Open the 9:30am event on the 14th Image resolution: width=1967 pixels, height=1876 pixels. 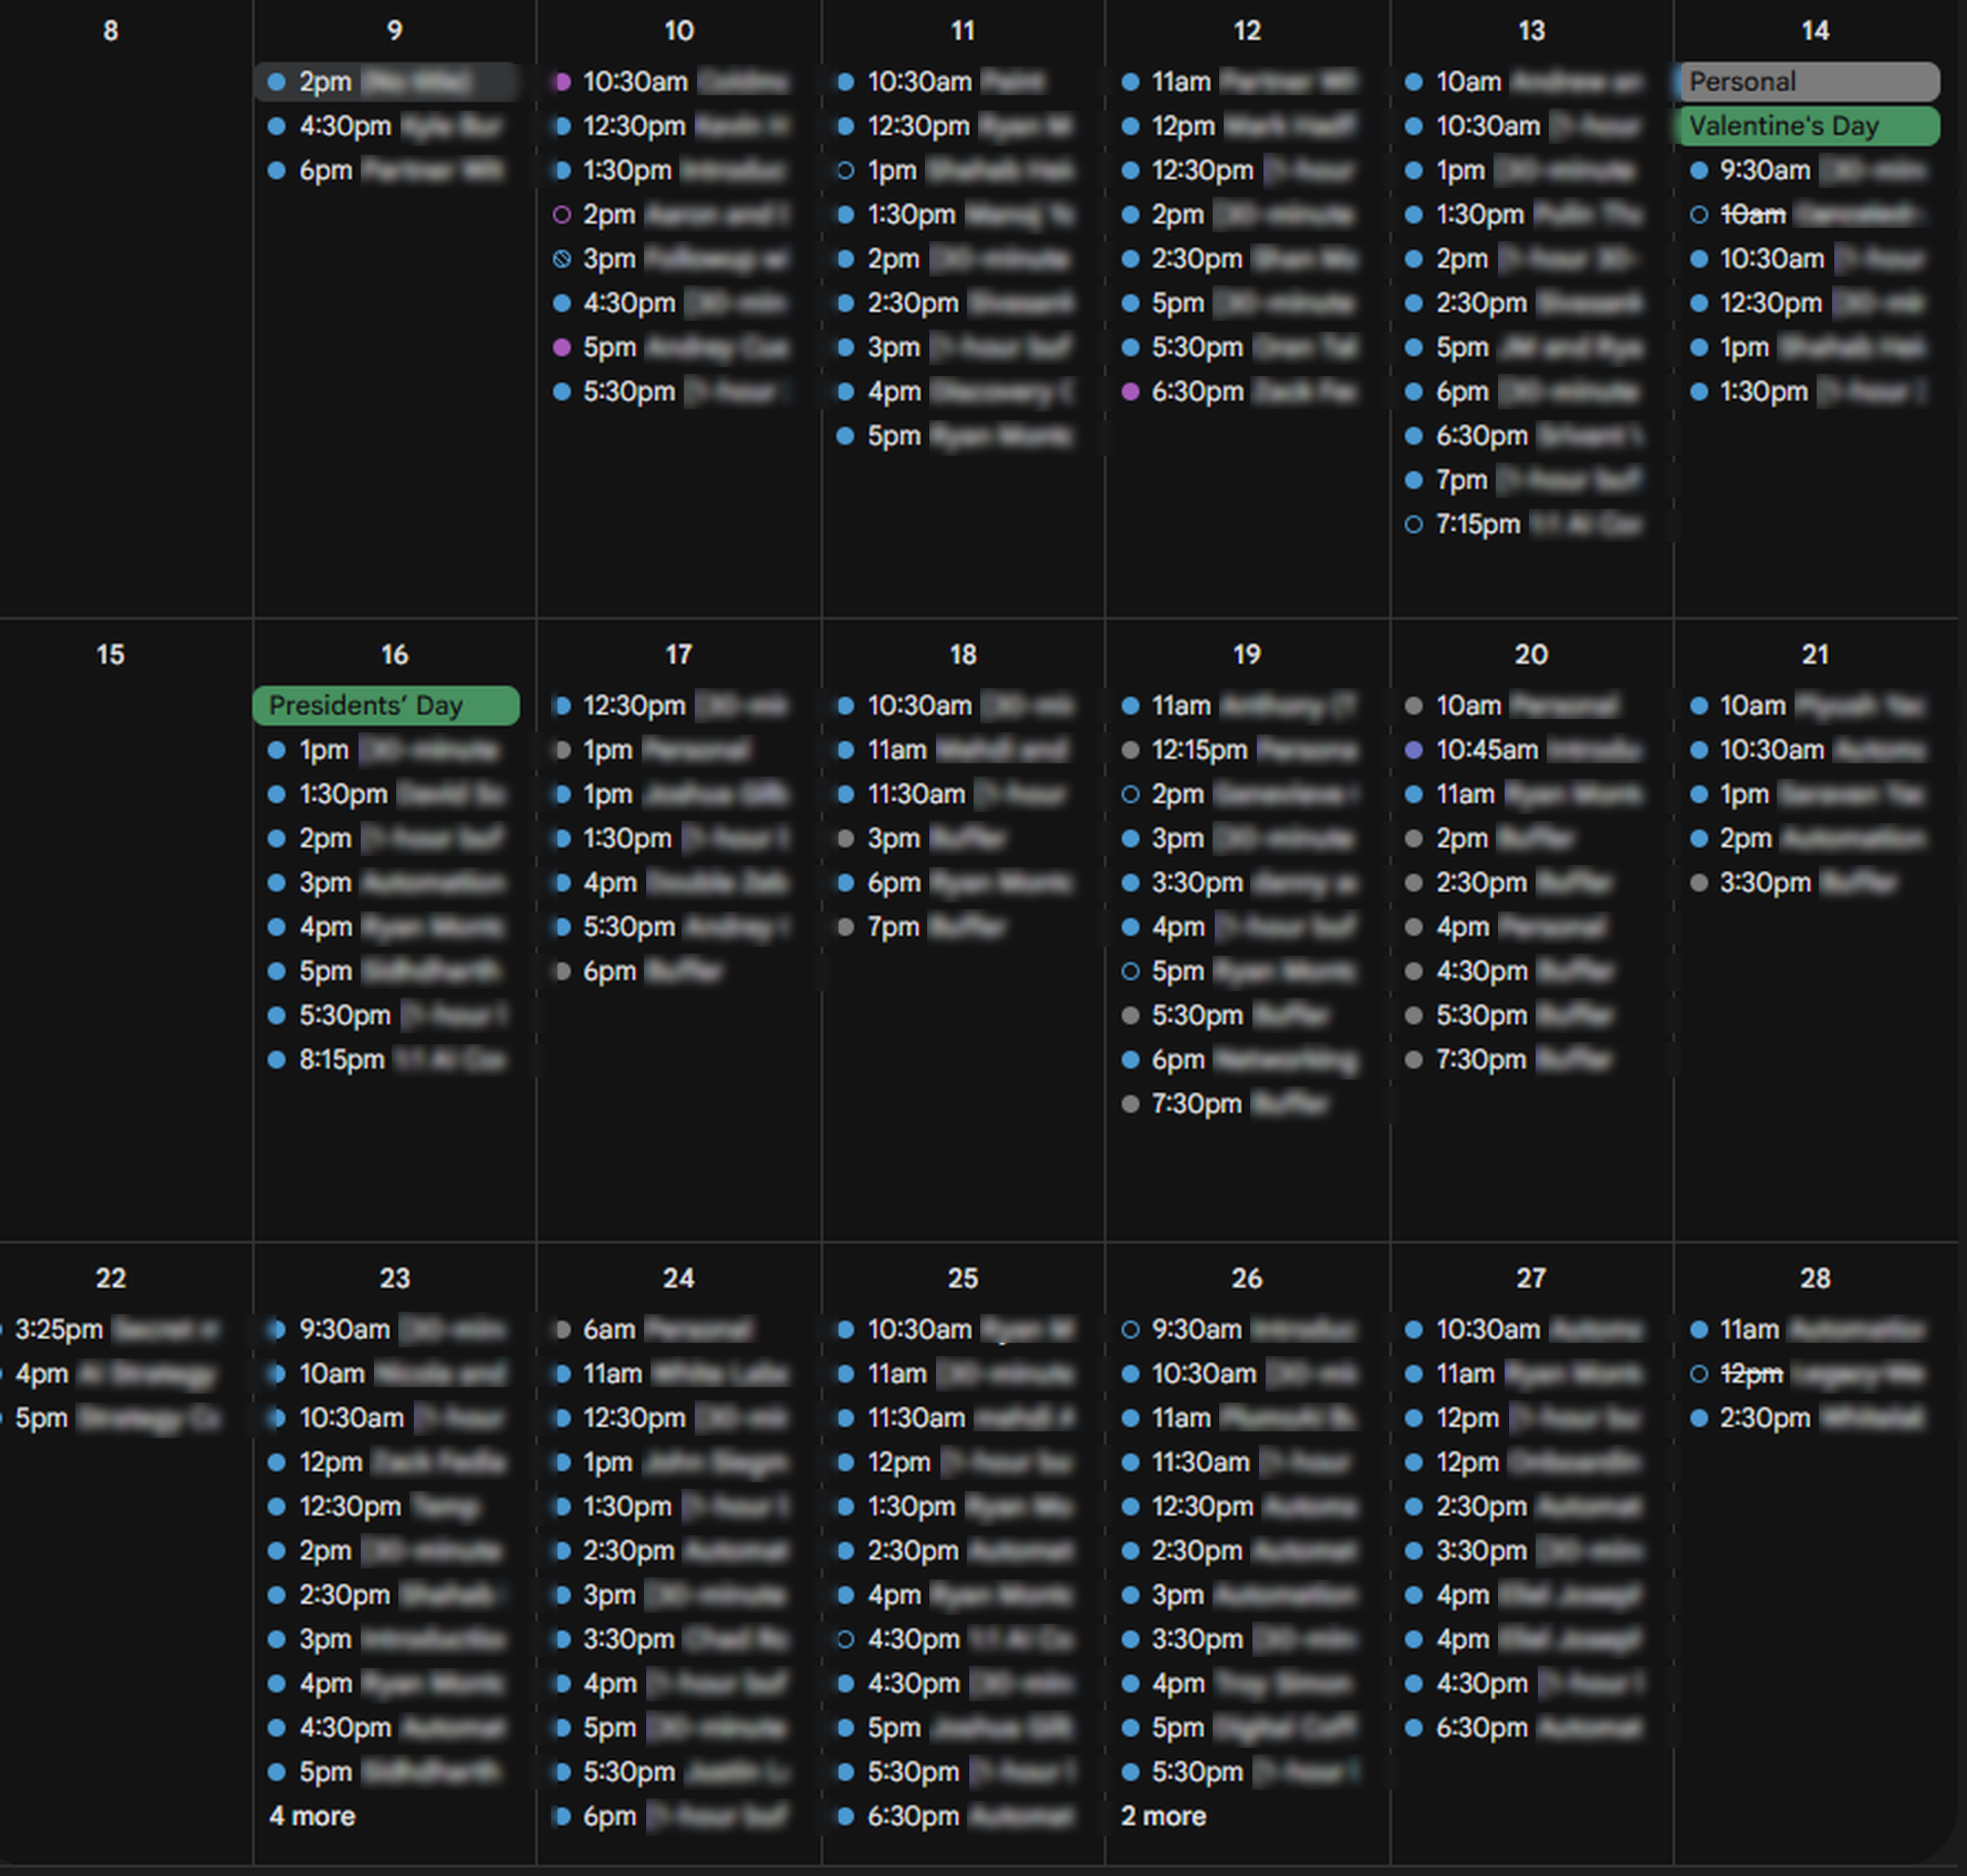click(x=1807, y=170)
